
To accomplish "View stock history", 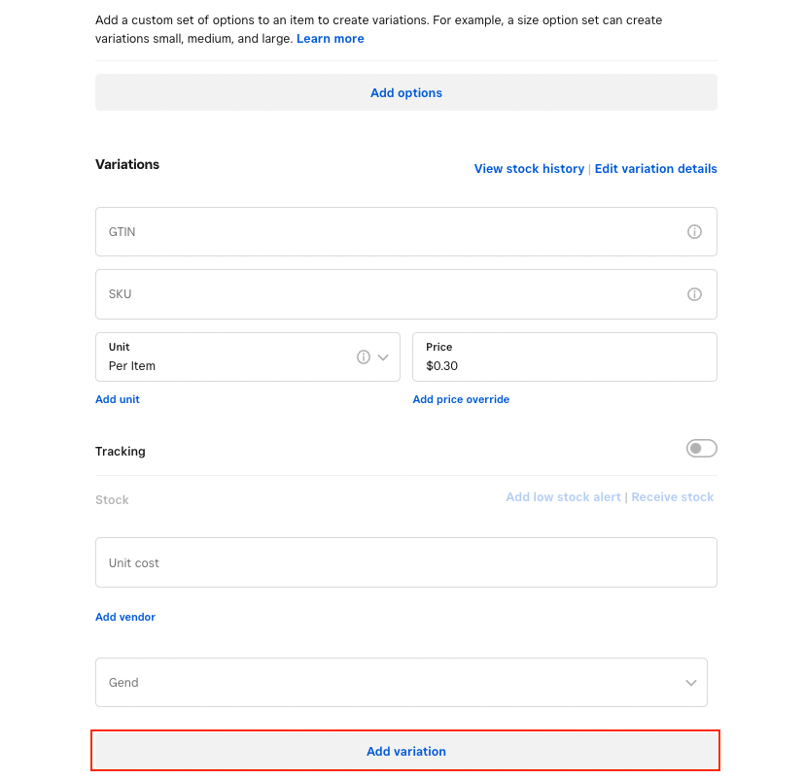I will coord(529,169).
